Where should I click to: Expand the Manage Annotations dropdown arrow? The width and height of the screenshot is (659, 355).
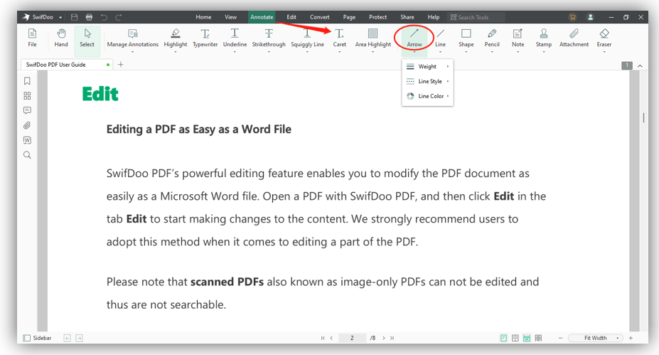[x=132, y=52]
